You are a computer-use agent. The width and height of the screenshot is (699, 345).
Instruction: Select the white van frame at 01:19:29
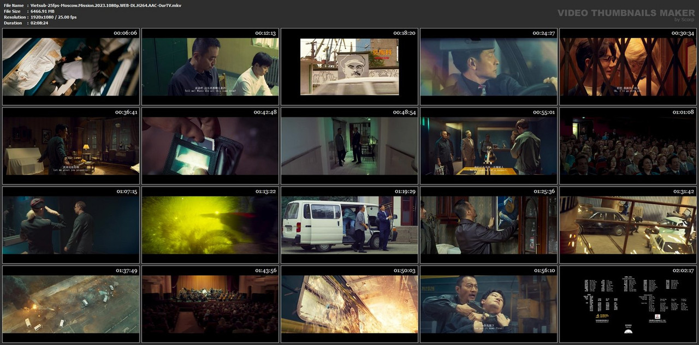point(349,225)
